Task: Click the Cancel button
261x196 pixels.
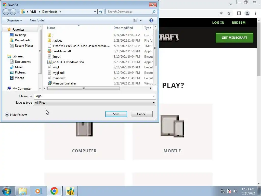Action: point(142,114)
